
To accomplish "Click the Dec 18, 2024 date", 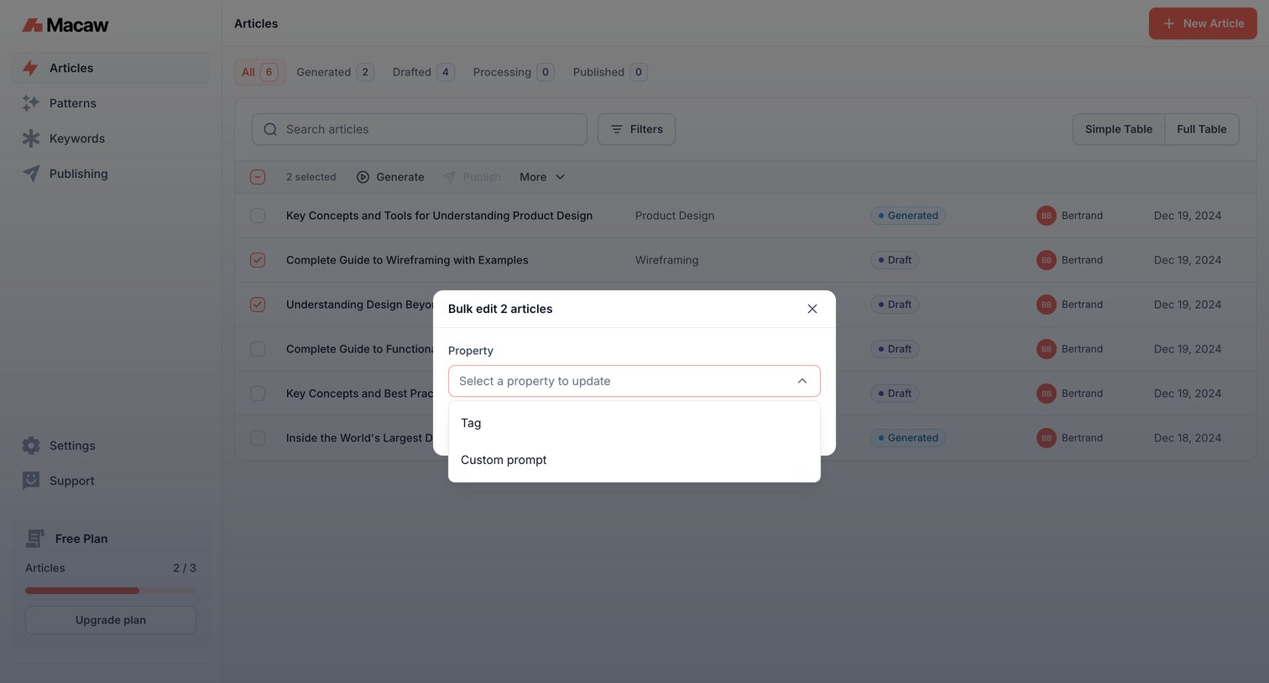I will tap(1188, 438).
